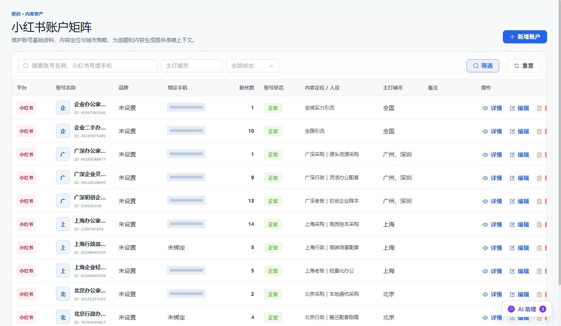Image resolution: width=561 pixels, height=326 pixels.
Task: Click 未绑定 in 上海行政高… row
Action: pos(176,248)
